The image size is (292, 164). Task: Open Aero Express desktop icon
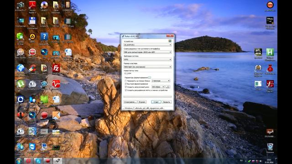pyautogui.click(x=21, y=54)
